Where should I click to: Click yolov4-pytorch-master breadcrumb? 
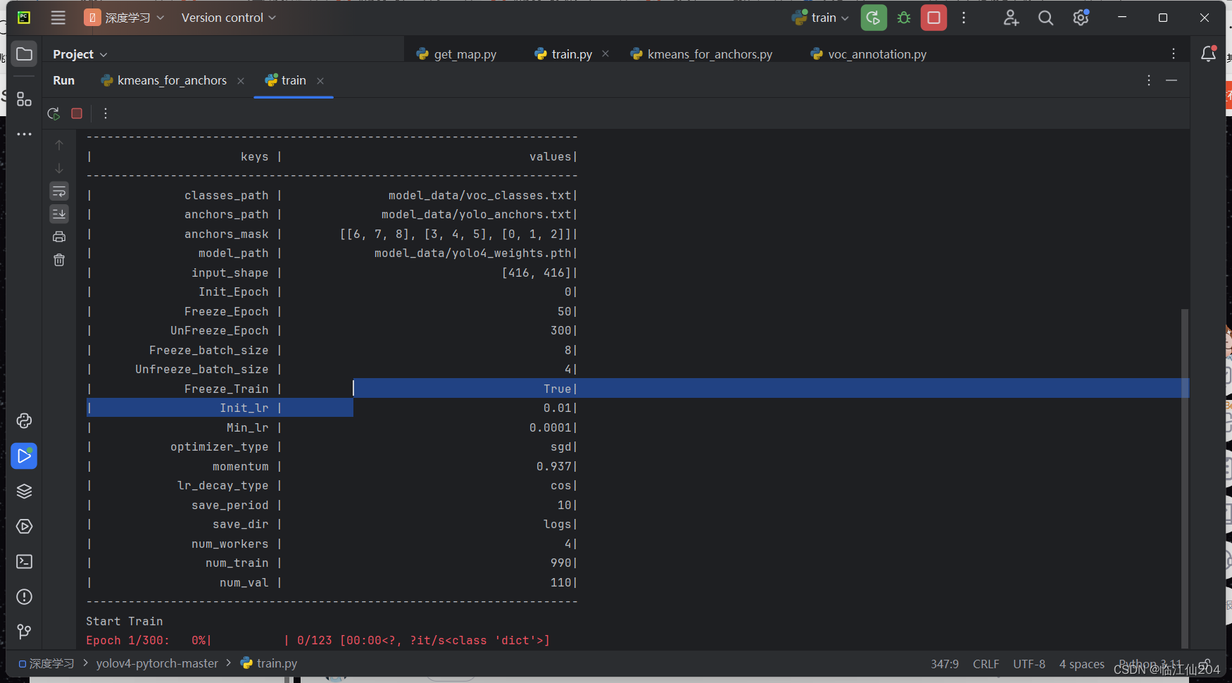157,663
